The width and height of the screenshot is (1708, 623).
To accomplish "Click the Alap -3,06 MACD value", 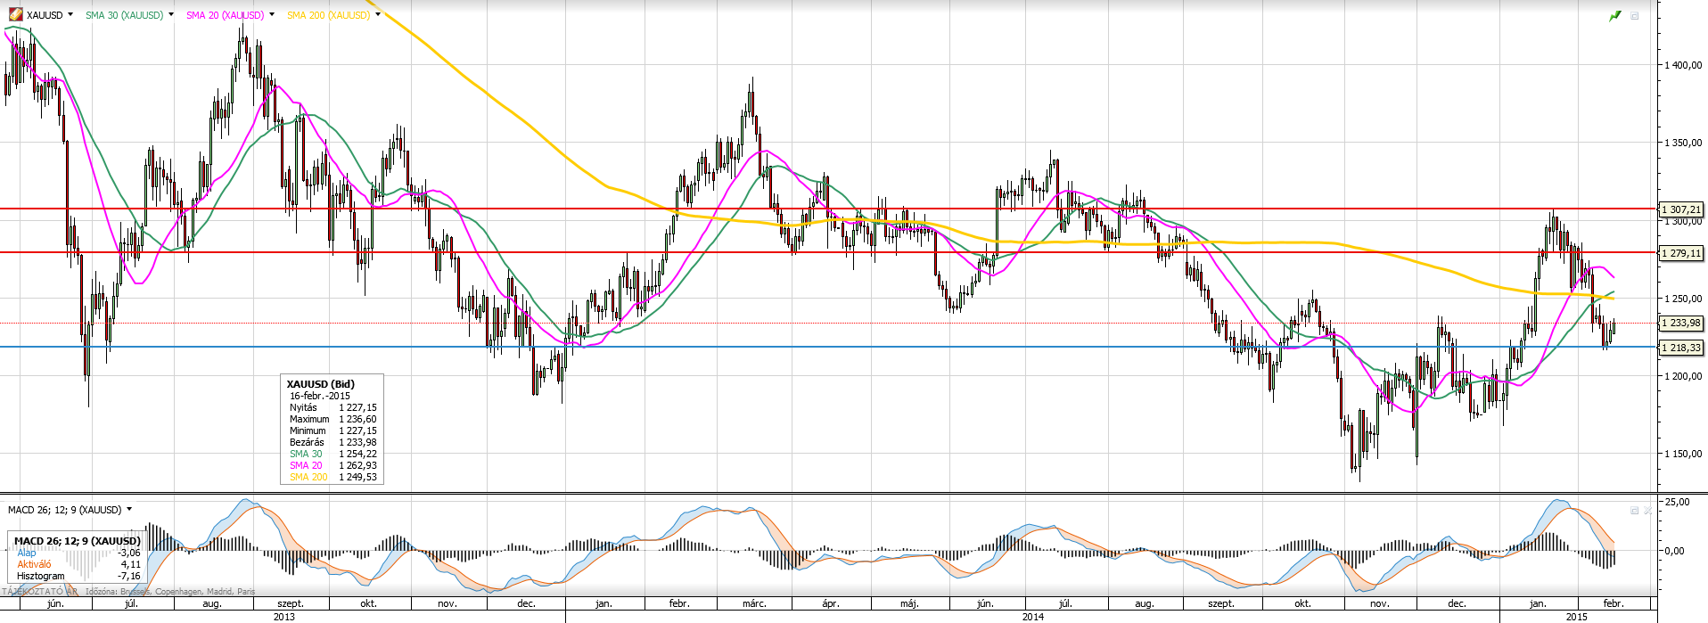I will [128, 553].
